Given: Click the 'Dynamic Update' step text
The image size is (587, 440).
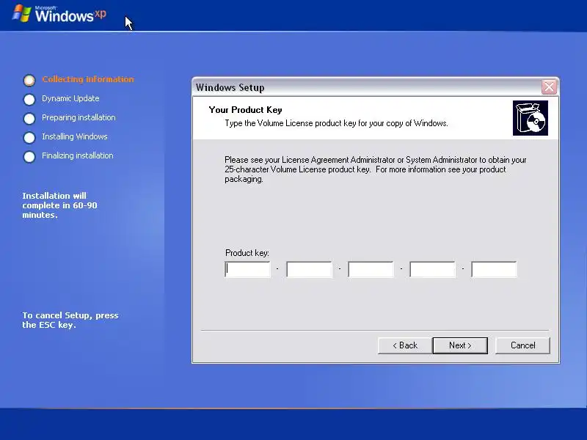Looking at the screenshot, I should point(70,98).
